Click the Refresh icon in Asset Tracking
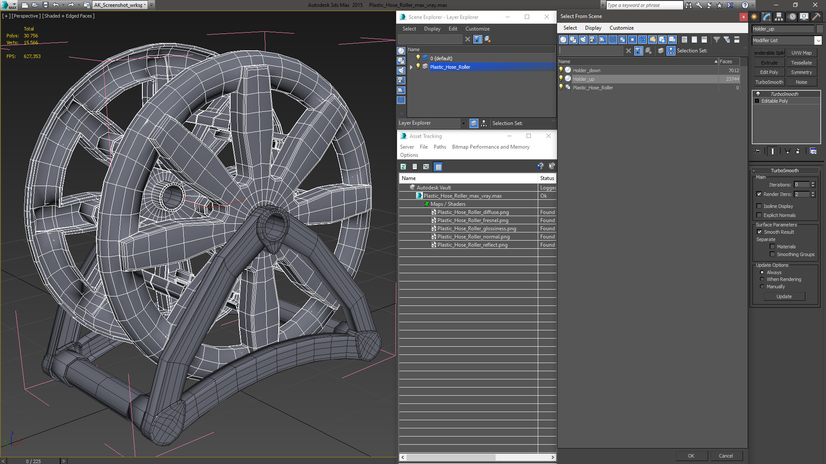 coord(403,167)
